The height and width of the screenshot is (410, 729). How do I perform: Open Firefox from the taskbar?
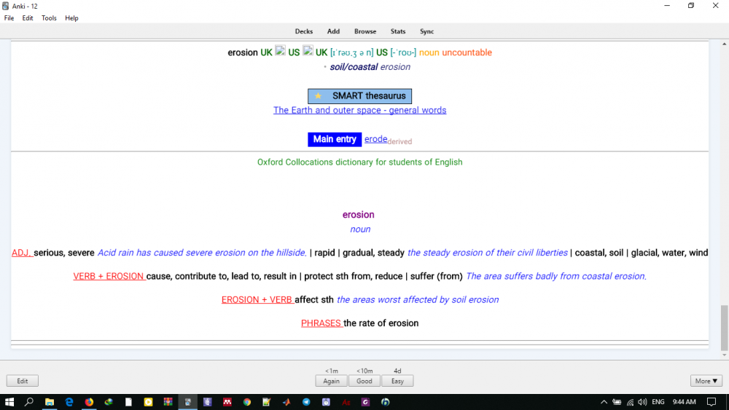pyautogui.click(x=89, y=402)
